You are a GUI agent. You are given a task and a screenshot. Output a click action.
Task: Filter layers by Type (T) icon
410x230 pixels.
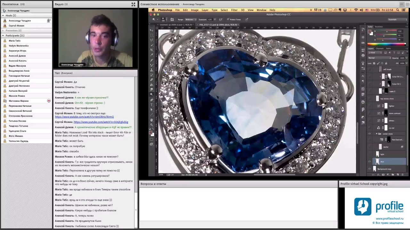394,53
